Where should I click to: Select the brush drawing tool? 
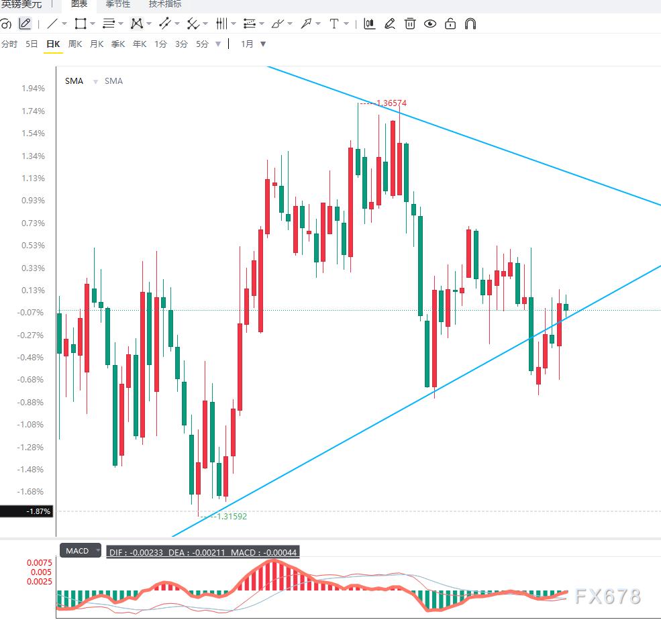[x=277, y=23]
